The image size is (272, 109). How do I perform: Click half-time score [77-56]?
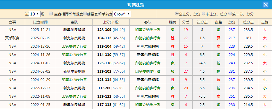pyautogui.click(x=119, y=71)
